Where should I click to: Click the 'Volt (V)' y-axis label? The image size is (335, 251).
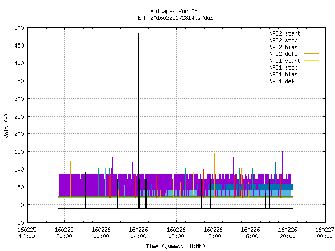click(x=6, y=125)
